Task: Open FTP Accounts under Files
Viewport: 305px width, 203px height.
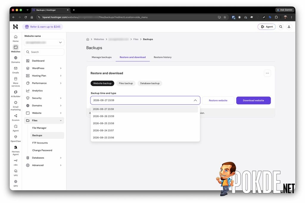Action: (47, 143)
